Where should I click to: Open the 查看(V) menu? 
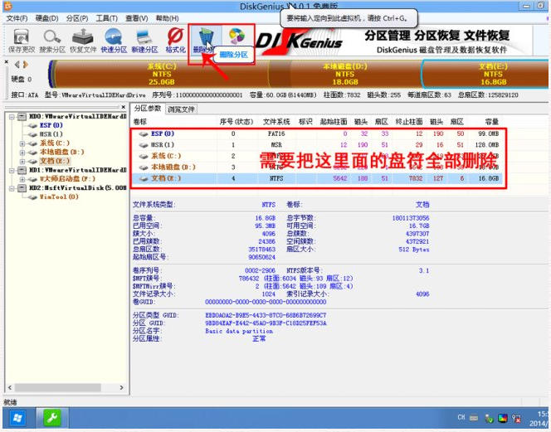point(137,18)
